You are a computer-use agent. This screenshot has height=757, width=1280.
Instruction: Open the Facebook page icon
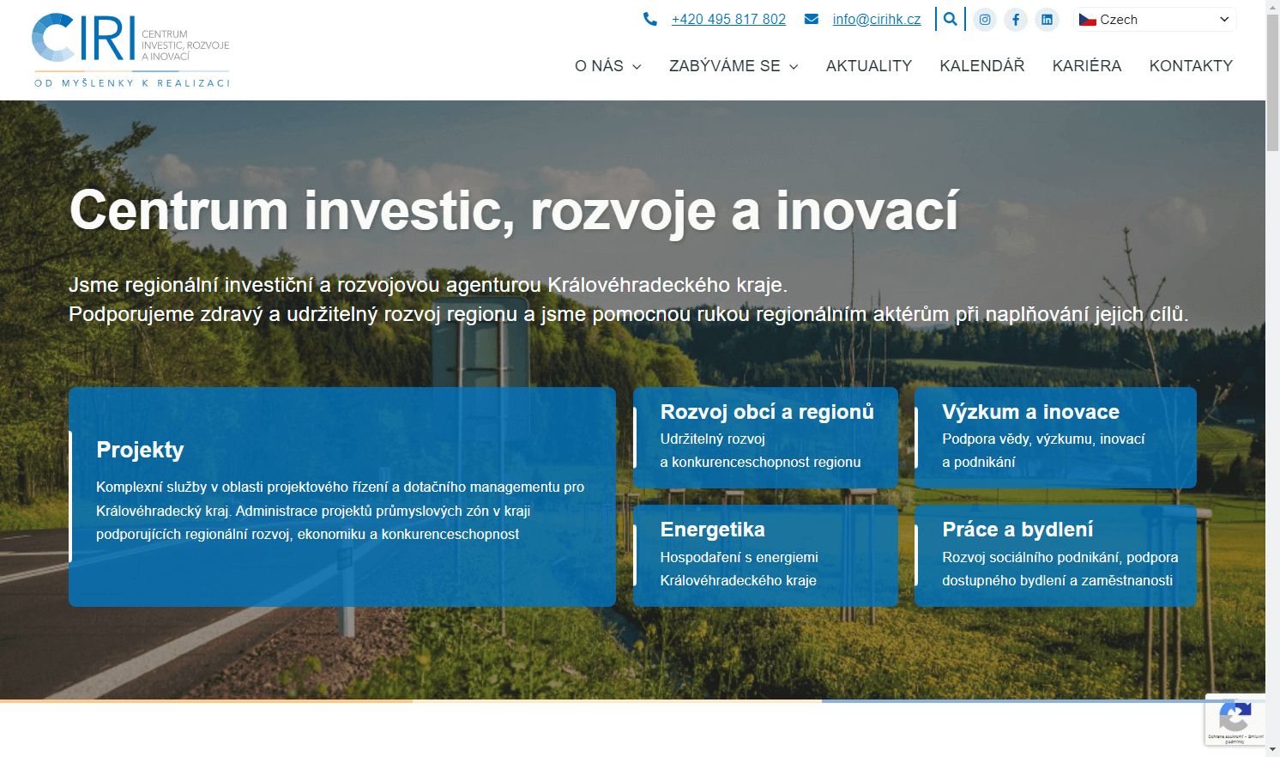click(x=1016, y=20)
